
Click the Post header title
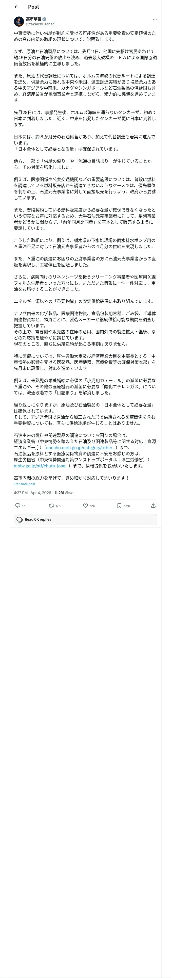33,7
